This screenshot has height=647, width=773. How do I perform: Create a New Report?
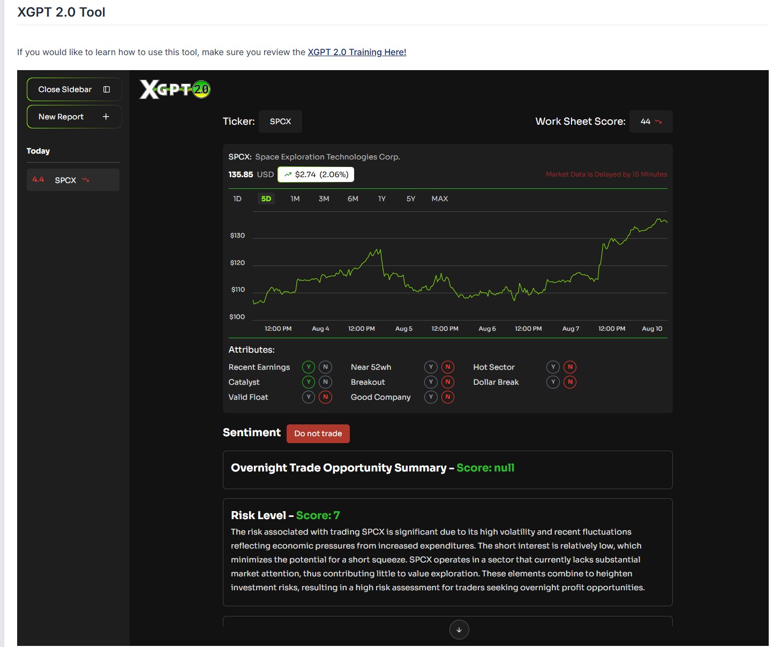coord(74,117)
